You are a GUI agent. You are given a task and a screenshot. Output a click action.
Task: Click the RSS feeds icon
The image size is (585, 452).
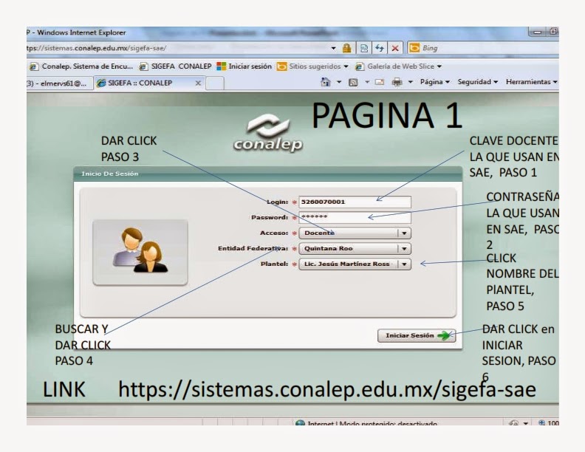pyautogui.click(x=352, y=82)
